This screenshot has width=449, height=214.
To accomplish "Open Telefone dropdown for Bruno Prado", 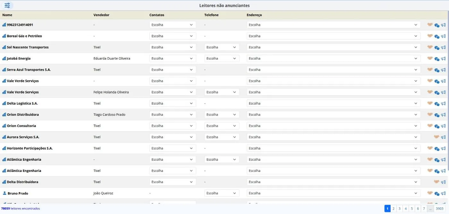I will coord(222,193).
